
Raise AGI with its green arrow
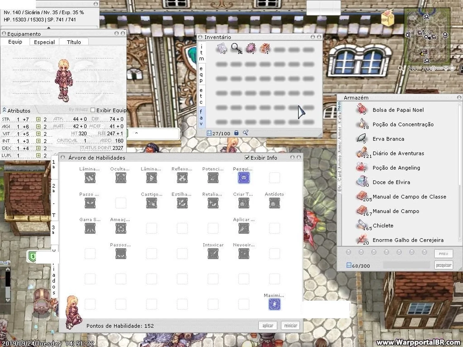pos(38,126)
